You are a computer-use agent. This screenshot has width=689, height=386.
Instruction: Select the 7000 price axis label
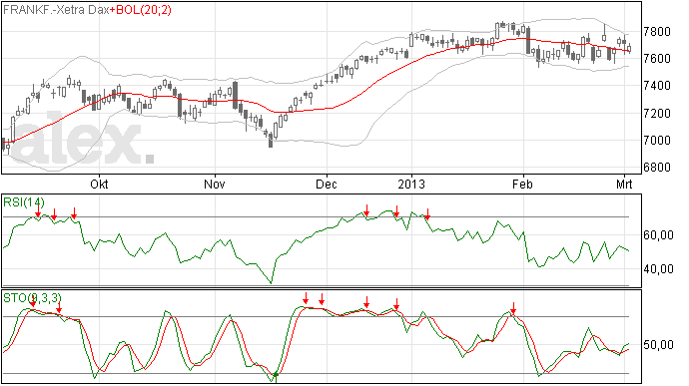pos(657,141)
